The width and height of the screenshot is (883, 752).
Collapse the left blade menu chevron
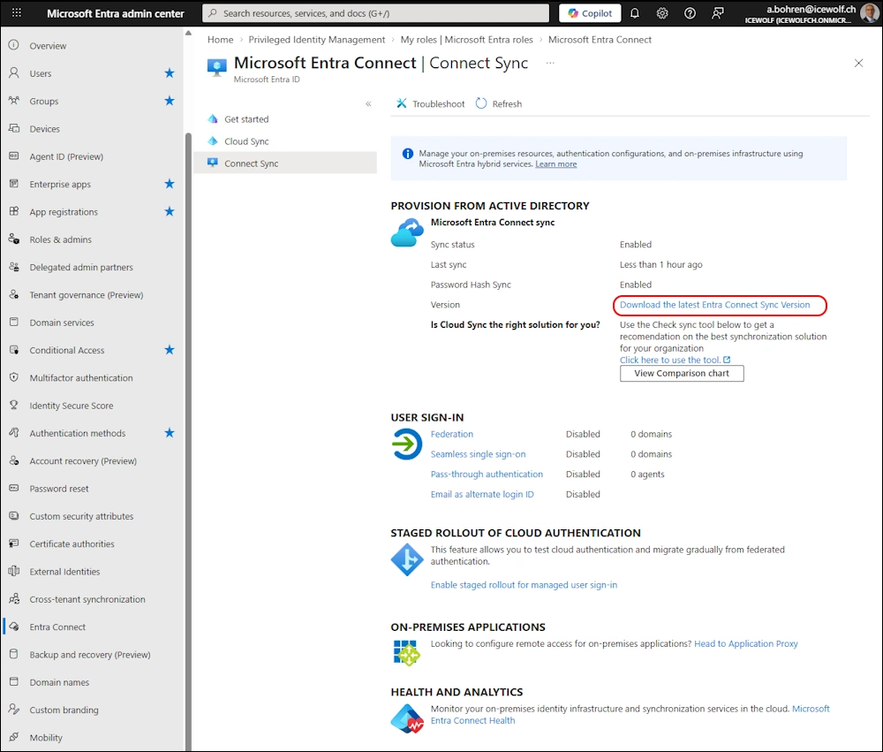368,103
